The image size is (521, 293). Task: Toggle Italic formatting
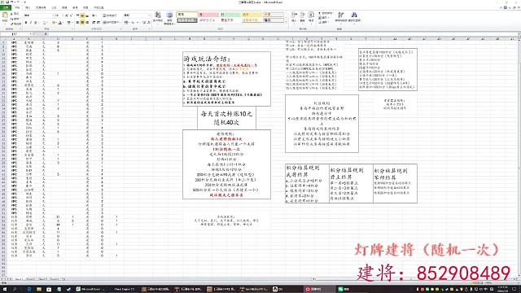coord(30,23)
